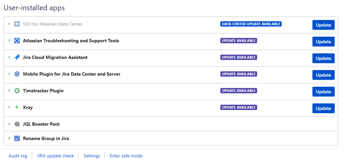The image size is (354, 161).
Task: Click the SSO for Atlassian Data Center icon
Action: coord(17,24)
